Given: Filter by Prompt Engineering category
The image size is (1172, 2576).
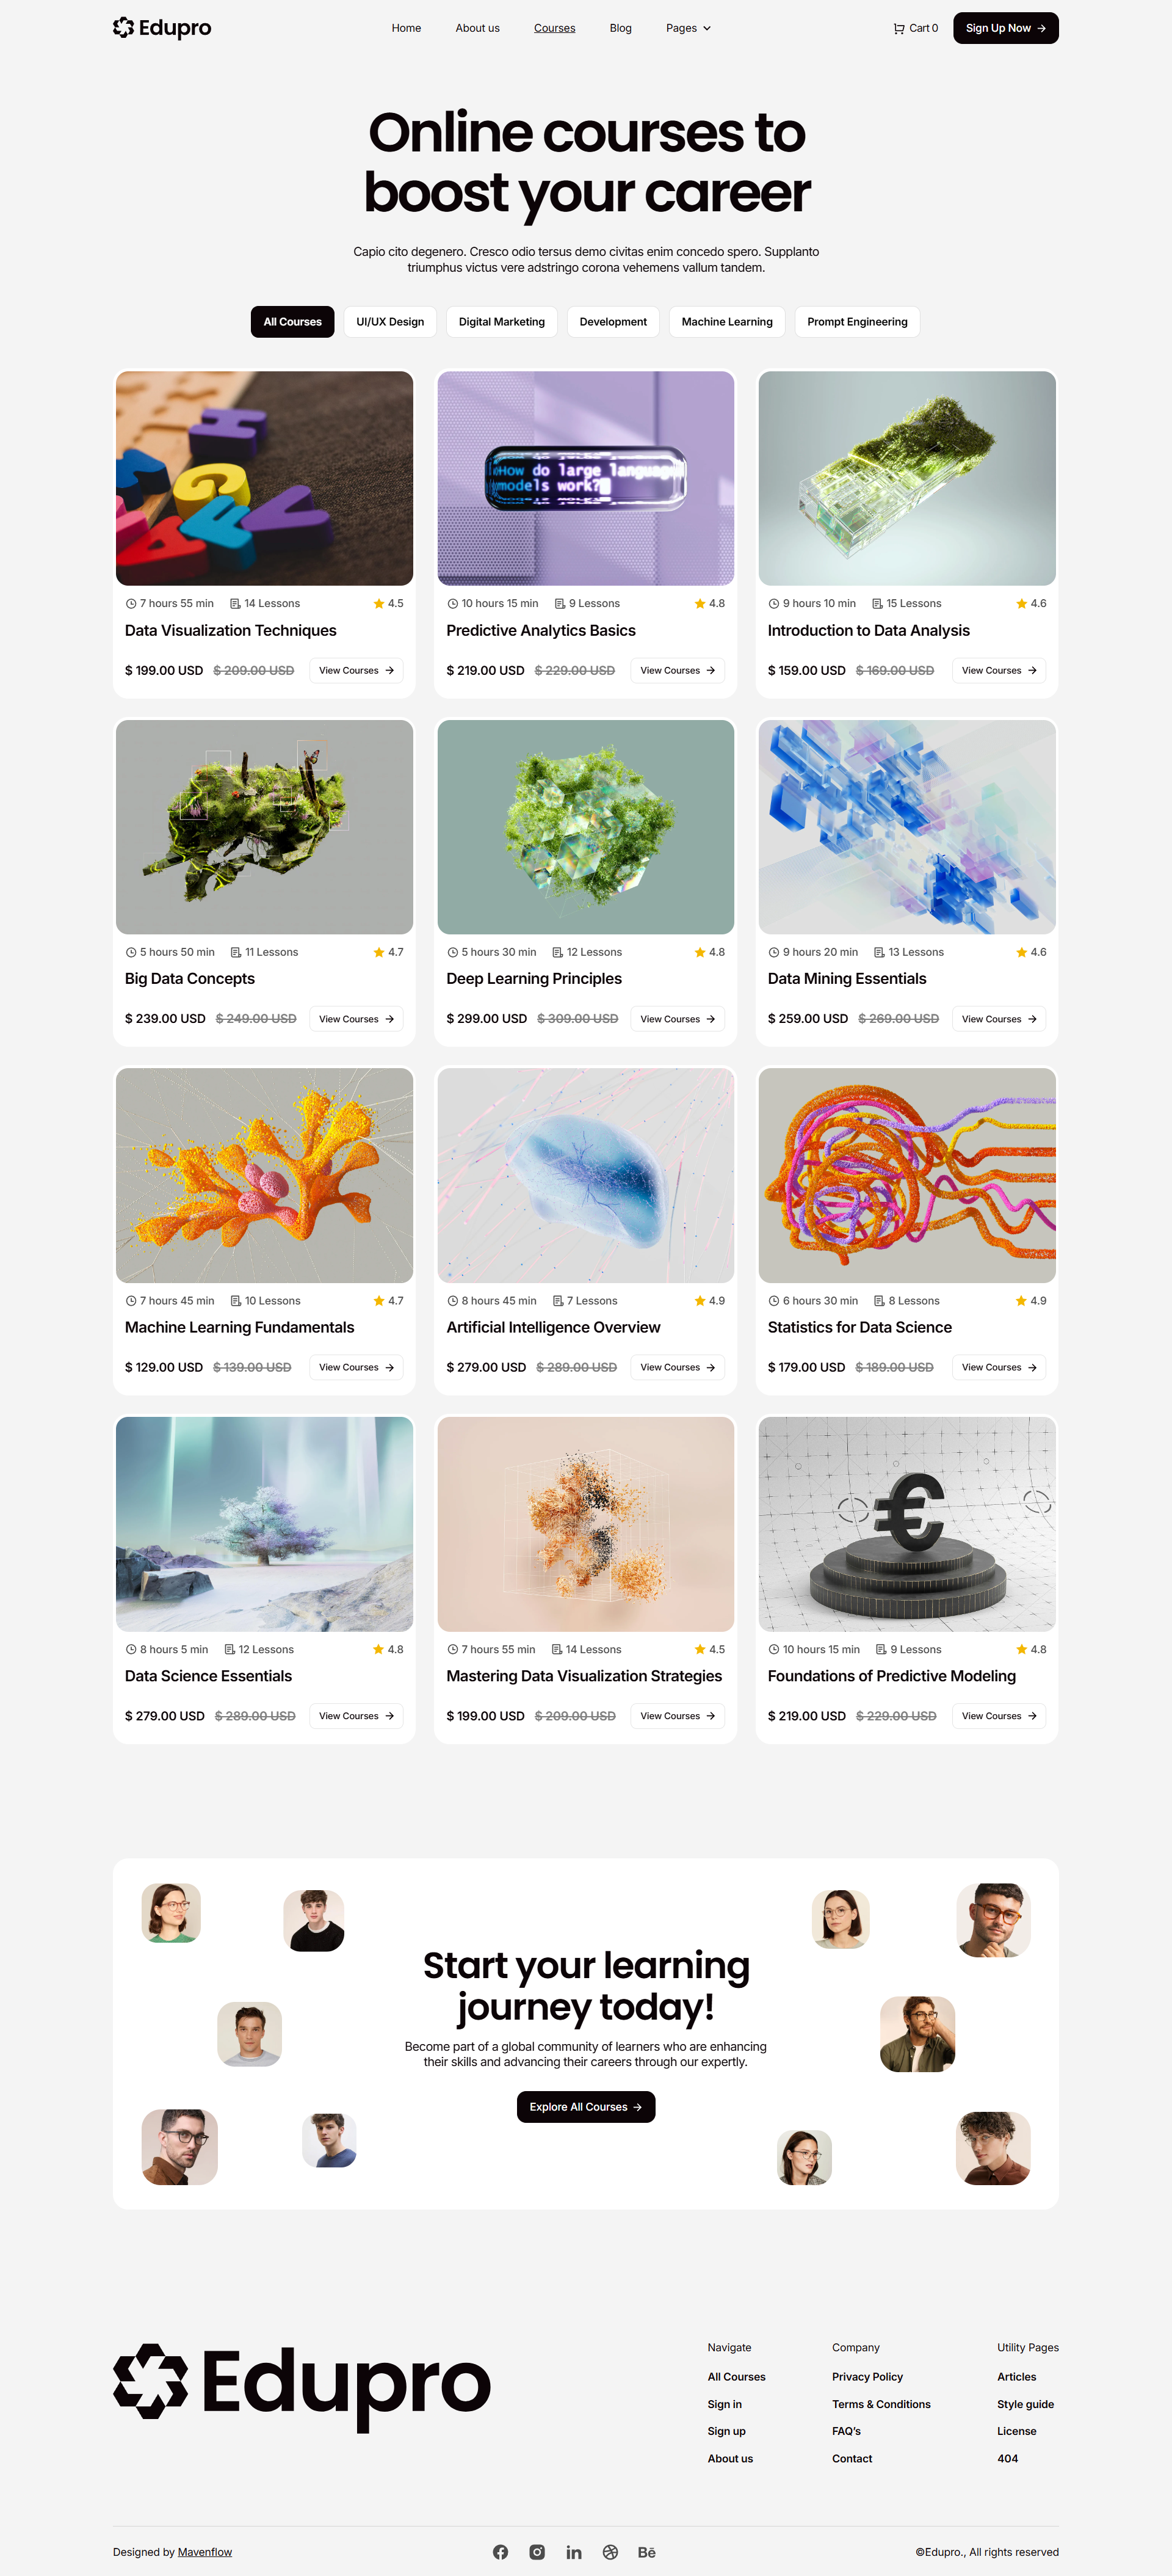Looking at the screenshot, I should coord(857,322).
